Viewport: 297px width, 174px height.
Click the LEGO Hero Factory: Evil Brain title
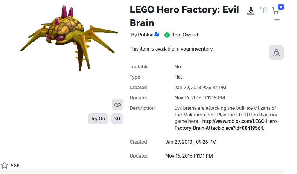[x=184, y=16]
